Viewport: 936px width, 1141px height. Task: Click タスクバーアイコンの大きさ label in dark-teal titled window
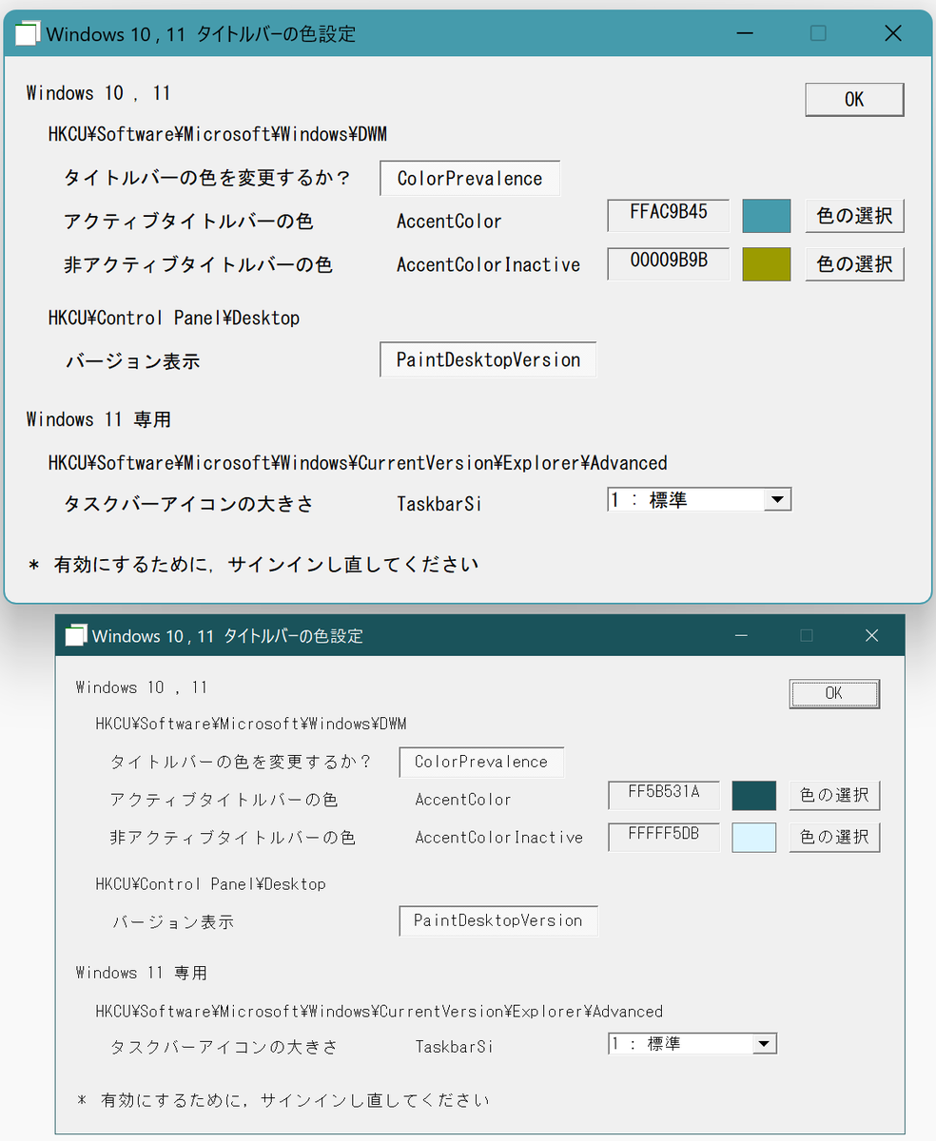click(x=224, y=1048)
